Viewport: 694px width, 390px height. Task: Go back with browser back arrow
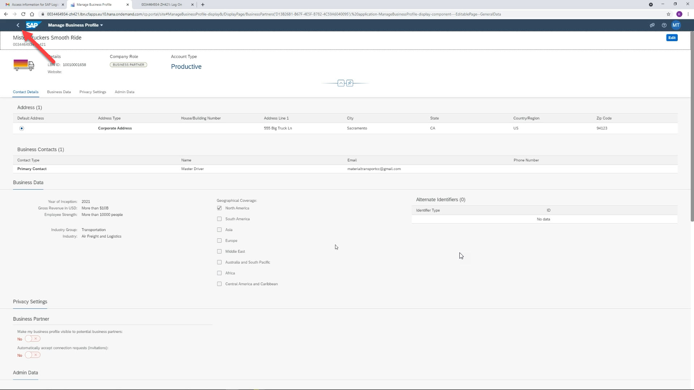tap(6, 14)
